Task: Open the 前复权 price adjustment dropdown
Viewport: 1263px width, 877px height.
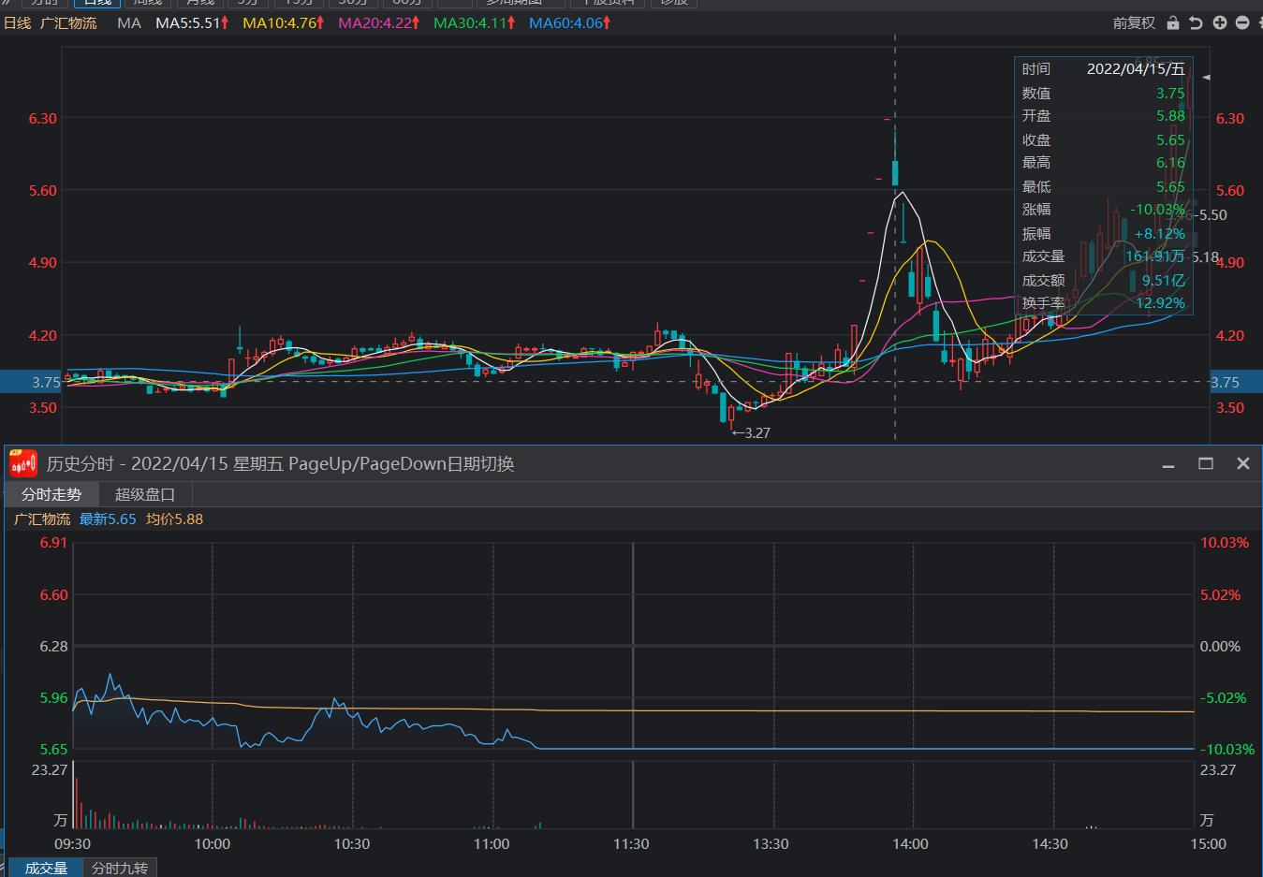Action: [1134, 22]
